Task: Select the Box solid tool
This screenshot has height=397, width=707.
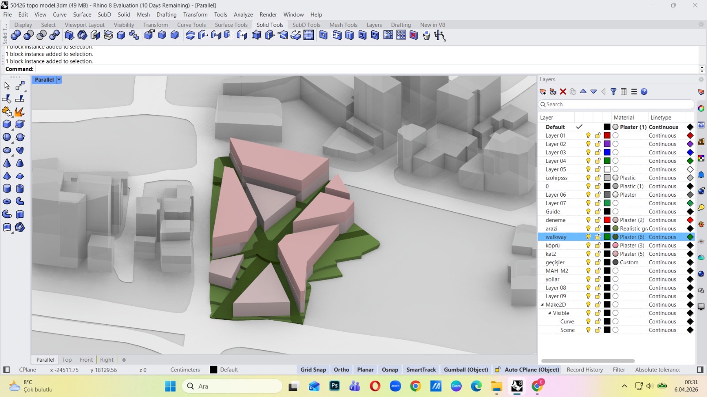Action: coord(7,124)
